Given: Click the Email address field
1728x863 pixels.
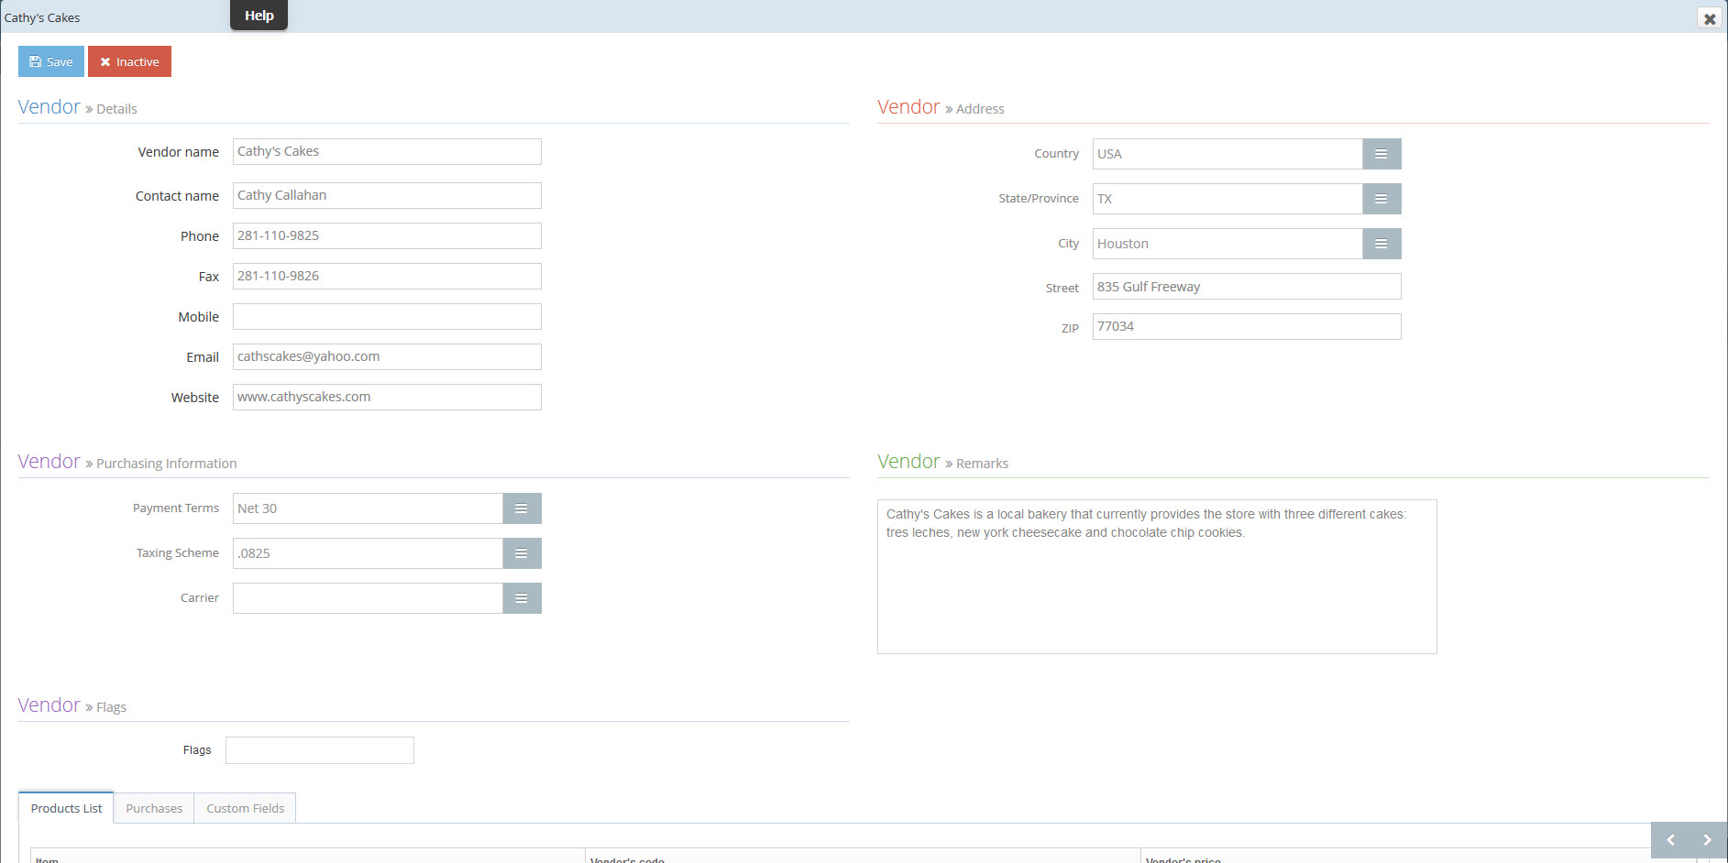Looking at the screenshot, I should tap(387, 357).
